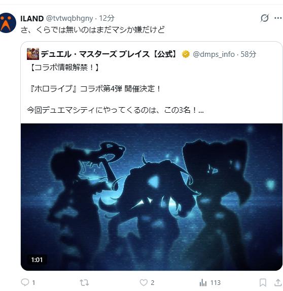The height and width of the screenshot is (291, 283).
Task: Open the quoted post's 58分 timestamp
Action: click(249, 54)
